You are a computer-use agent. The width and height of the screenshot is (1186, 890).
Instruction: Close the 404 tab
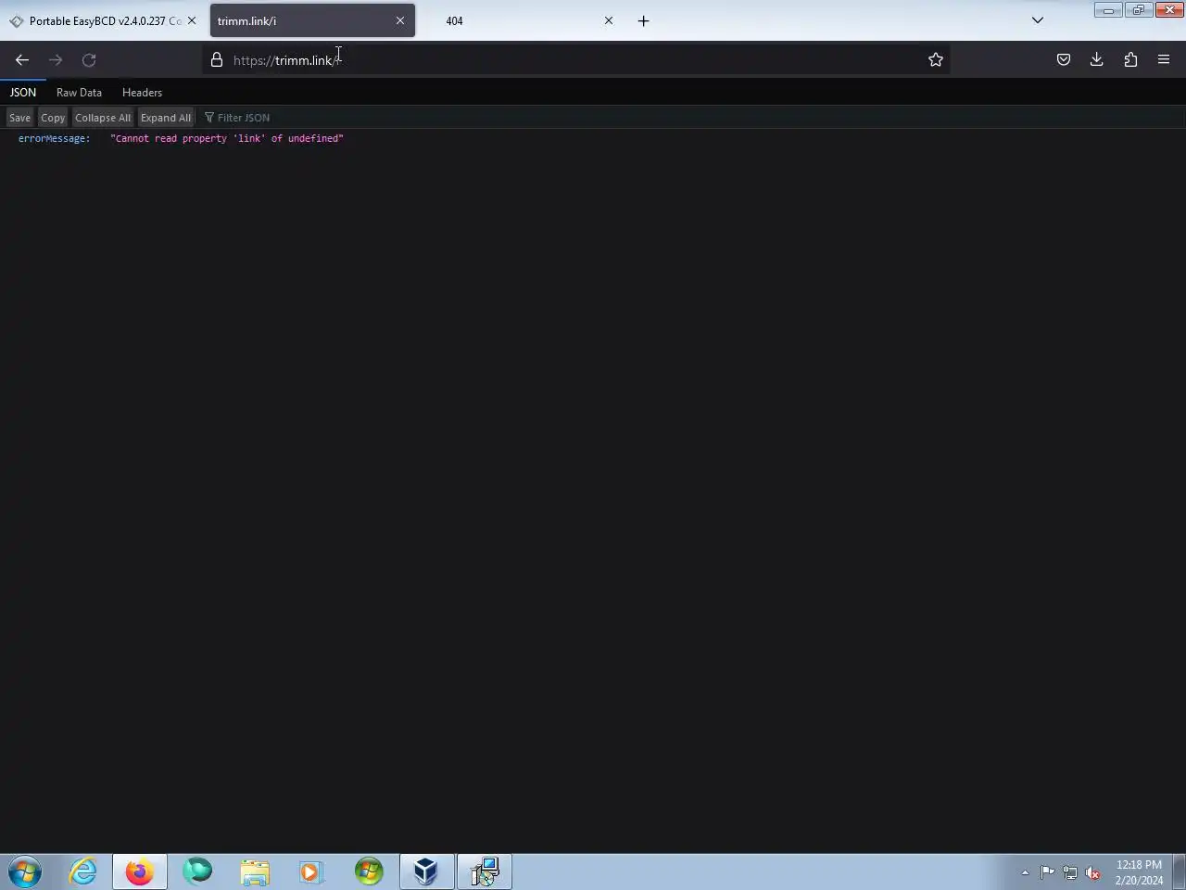point(609,20)
